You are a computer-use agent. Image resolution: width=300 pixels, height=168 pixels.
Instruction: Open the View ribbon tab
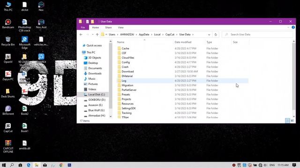pos(121,28)
